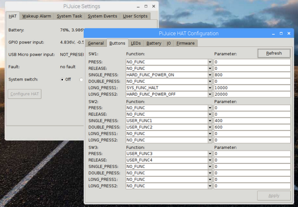Click Configure HAT in PiJuice Settings
The width and height of the screenshot is (298, 207).
coord(24,94)
